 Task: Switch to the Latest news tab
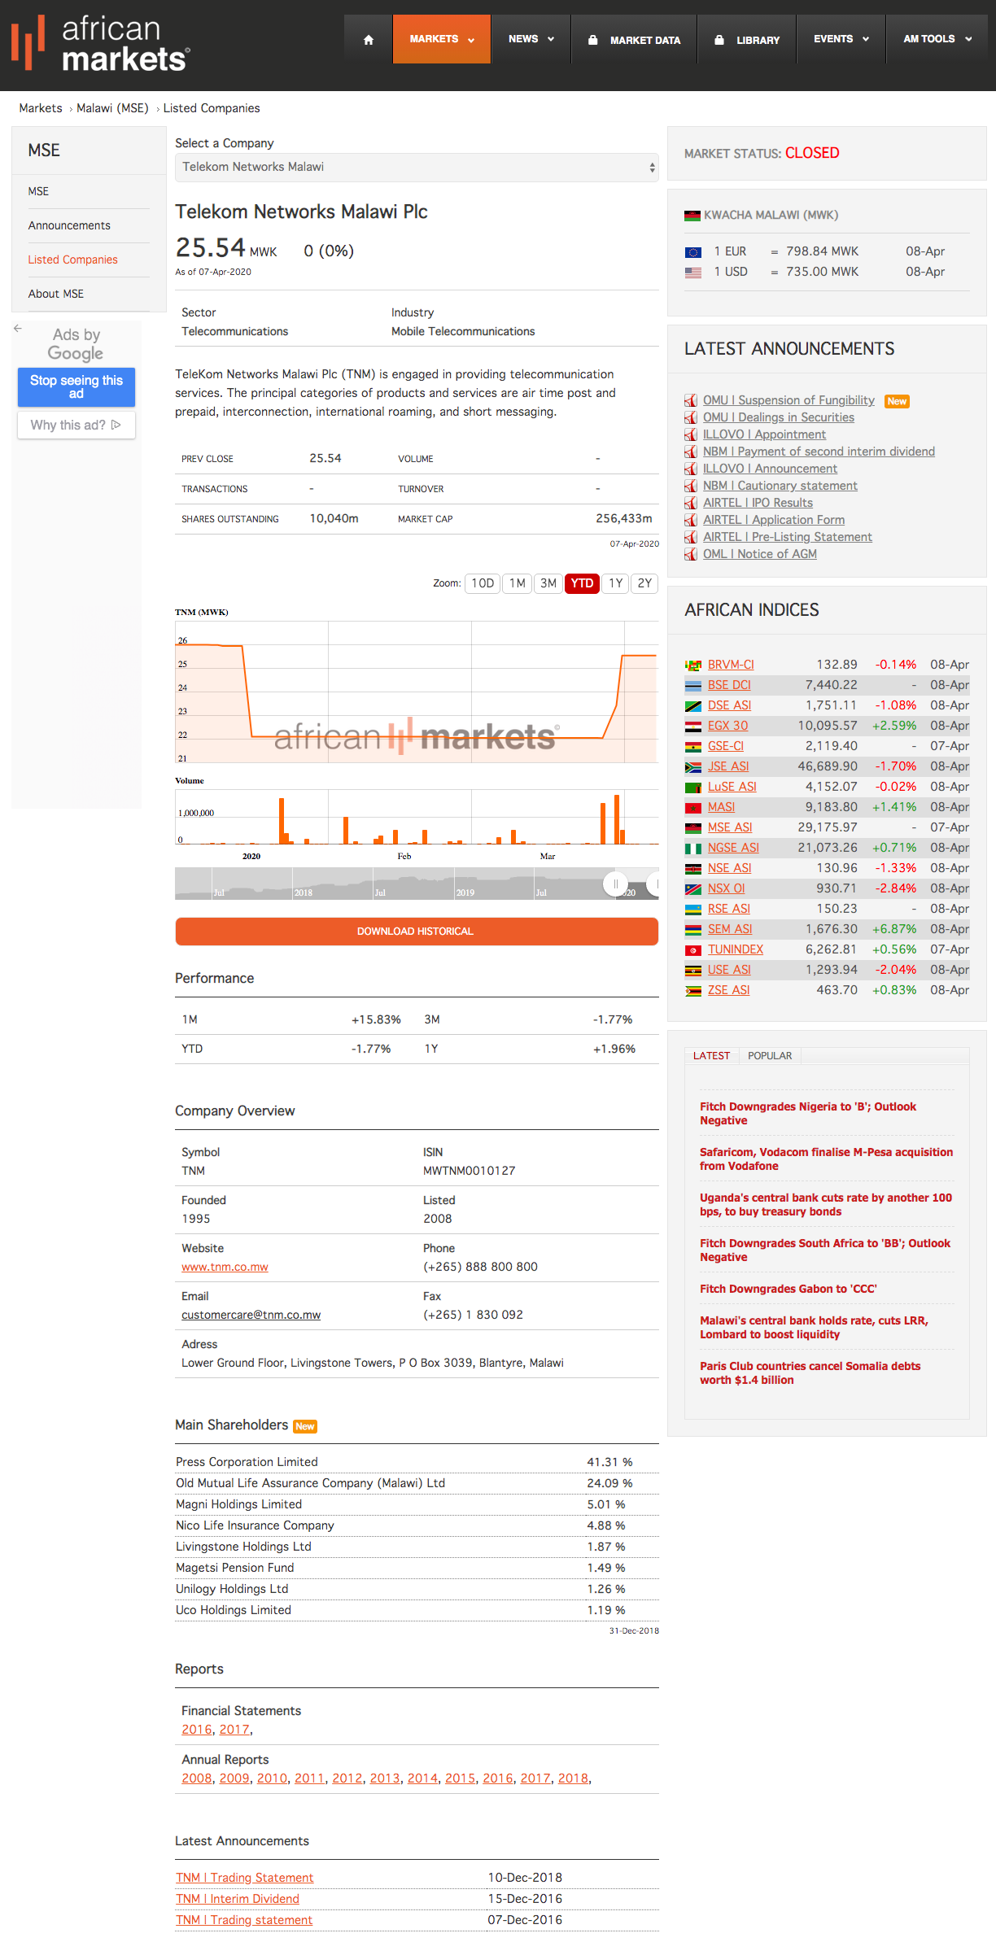tap(711, 1056)
